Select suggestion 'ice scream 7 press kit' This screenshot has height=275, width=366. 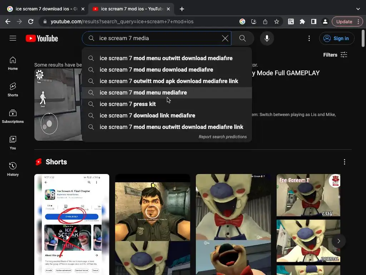pos(167,104)
